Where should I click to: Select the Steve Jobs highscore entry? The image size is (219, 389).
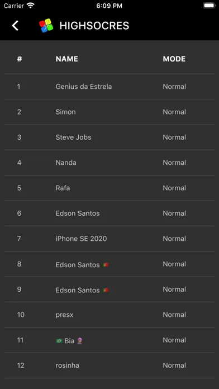109,137
